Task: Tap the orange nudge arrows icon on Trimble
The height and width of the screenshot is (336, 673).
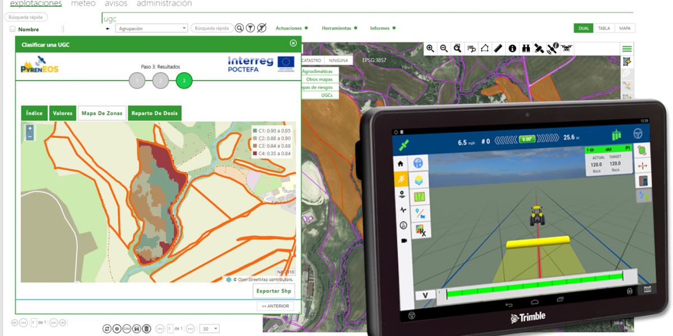Action: pos(643,166)
